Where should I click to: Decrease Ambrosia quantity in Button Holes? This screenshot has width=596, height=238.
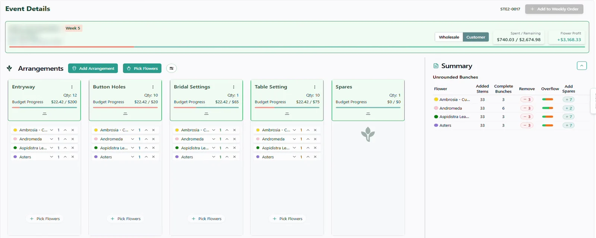132,130
